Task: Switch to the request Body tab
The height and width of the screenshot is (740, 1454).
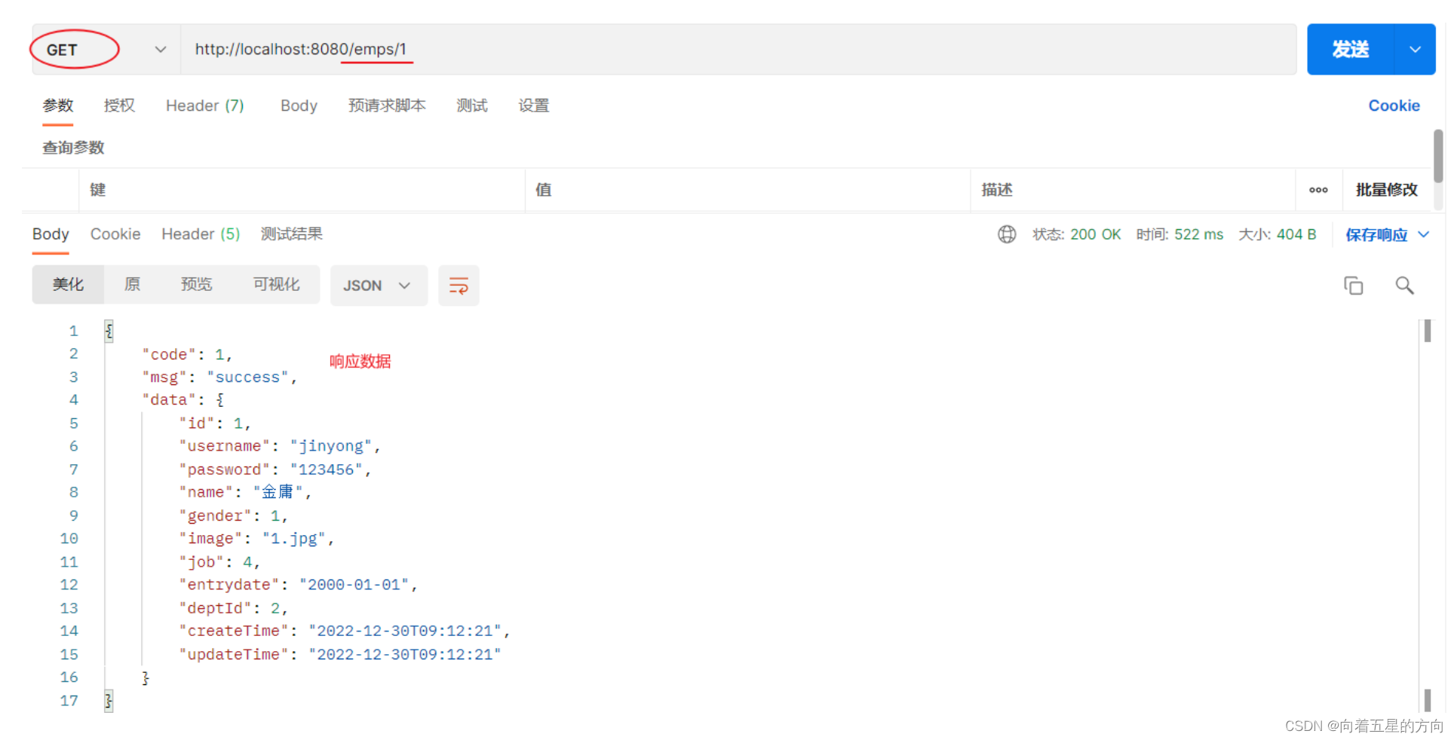Action: [x=299, y=105]
